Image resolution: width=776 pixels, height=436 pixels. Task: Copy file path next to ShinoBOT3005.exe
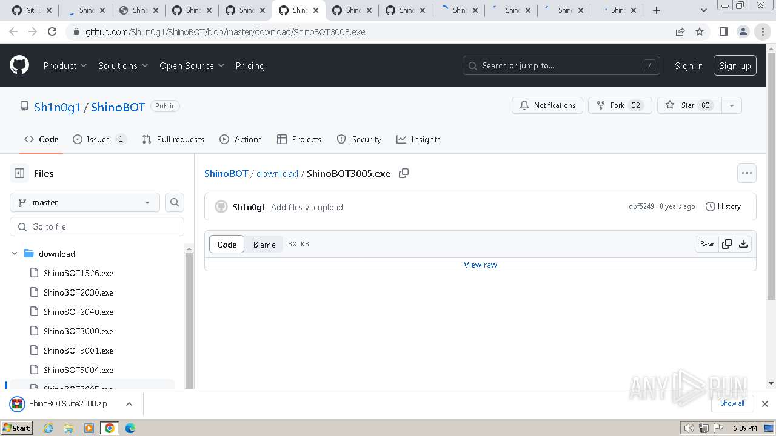click(404, 173)
